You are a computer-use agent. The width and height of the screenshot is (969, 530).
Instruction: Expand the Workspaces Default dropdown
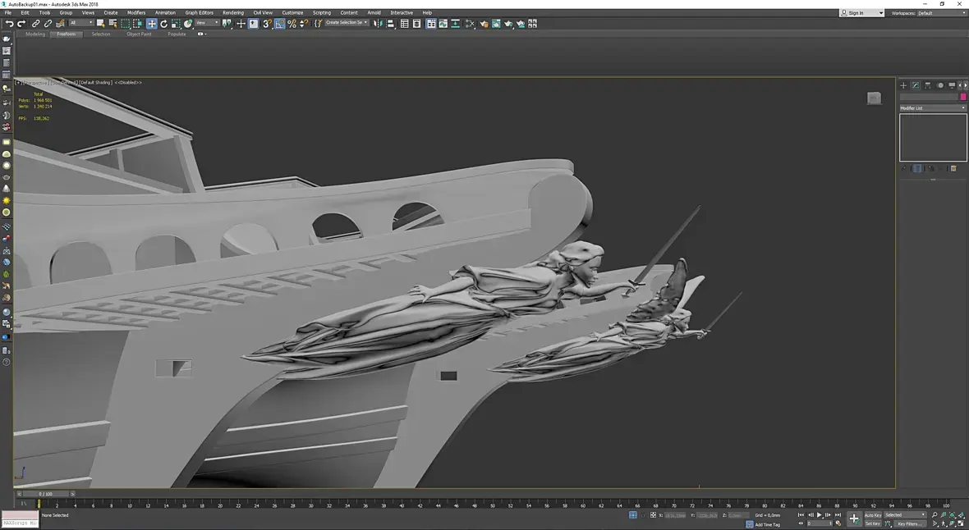(940, 13)
